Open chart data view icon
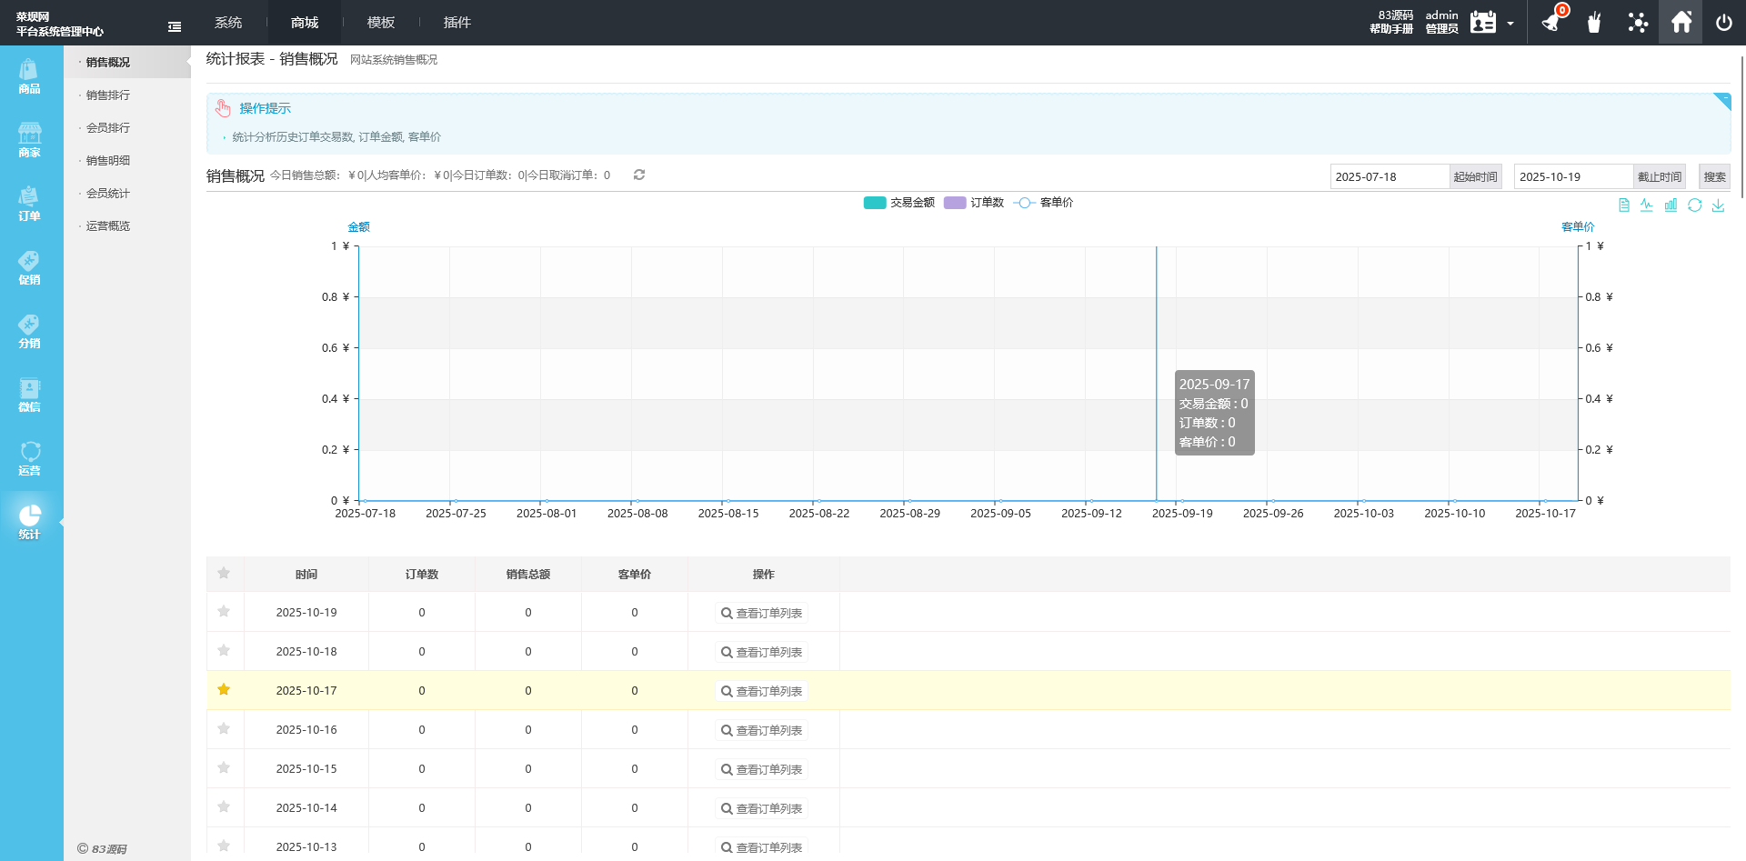This screenshot has height=861, width=1746. click(x=1624, y=205)
